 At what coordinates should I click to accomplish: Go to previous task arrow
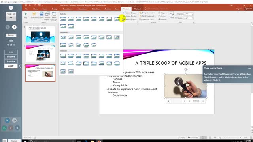click(x=8, y=27)
